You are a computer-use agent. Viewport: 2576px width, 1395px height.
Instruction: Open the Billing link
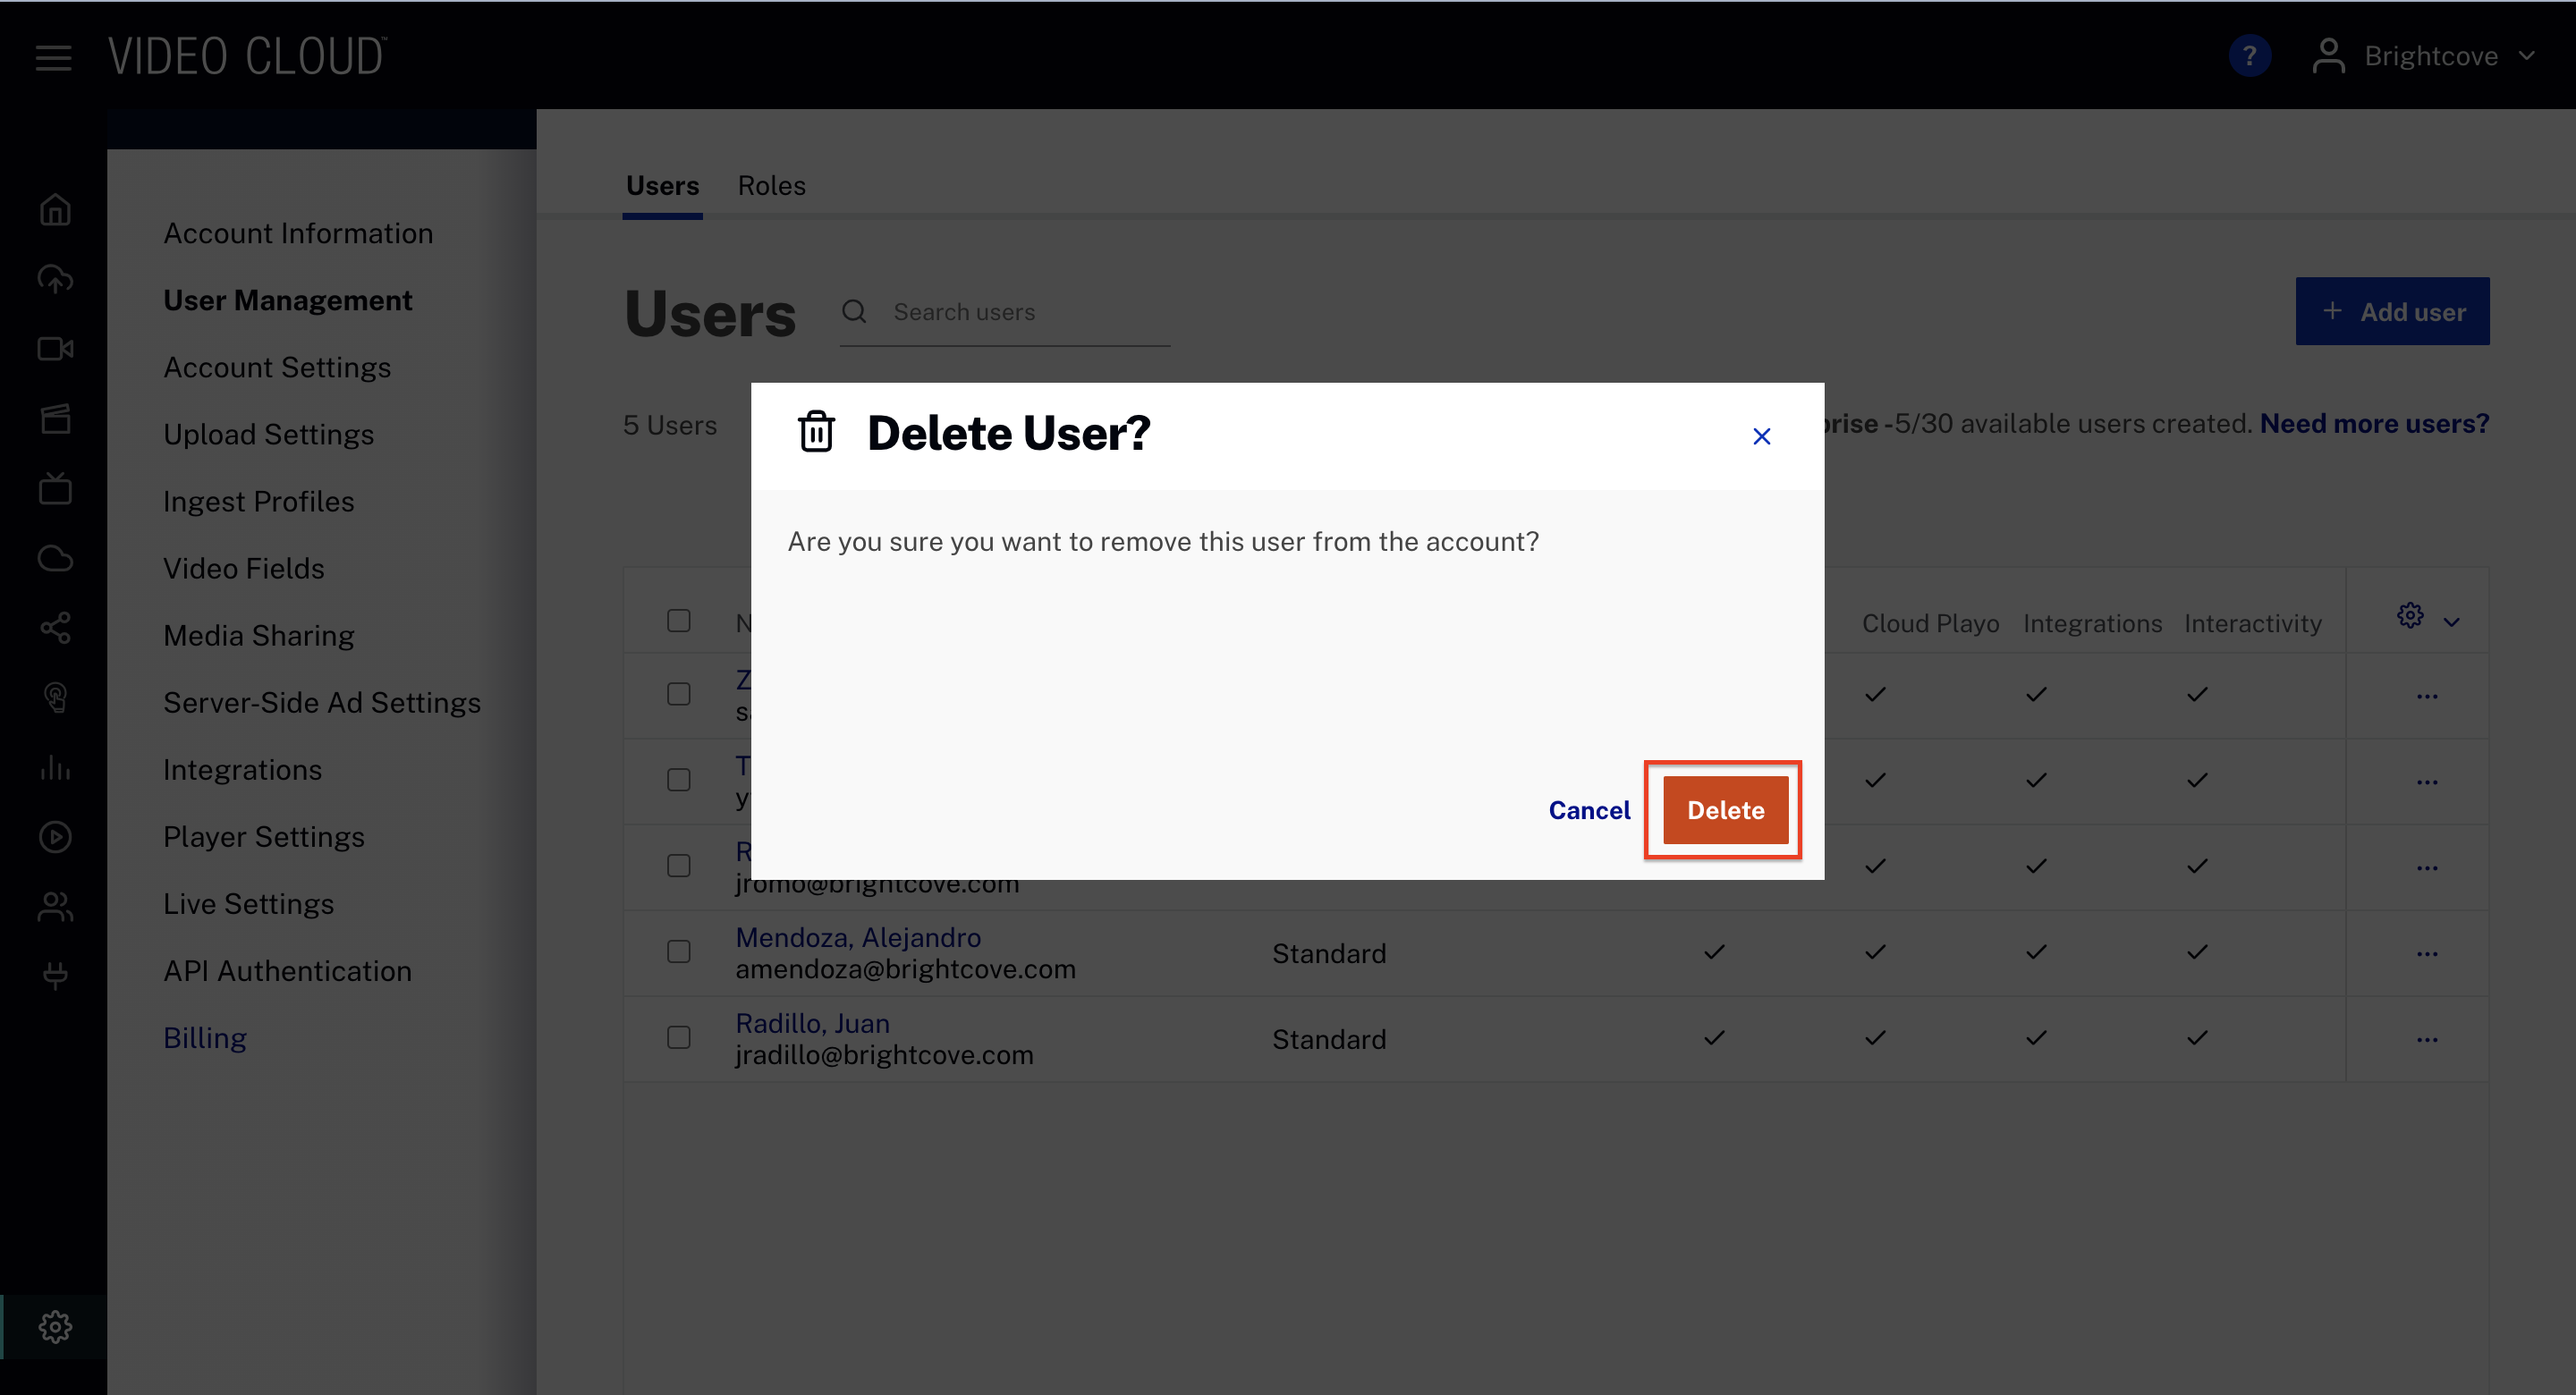click(x=204, y=1037)
